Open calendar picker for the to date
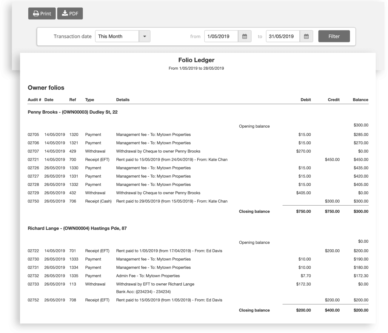 306,36
